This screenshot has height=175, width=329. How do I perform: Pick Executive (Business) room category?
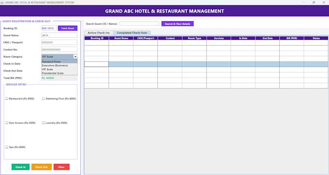click(x=60, y=65)
